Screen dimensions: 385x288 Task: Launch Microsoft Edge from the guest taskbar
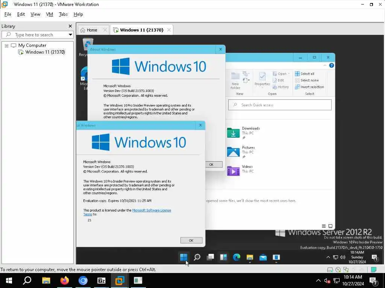(237, 257)
